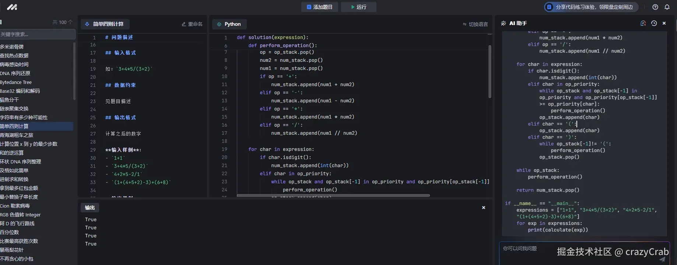
Task: Click the share experience promo banner
Action: point(590,7)
